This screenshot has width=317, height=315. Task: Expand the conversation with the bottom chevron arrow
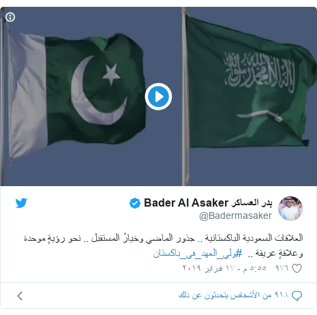[x=20, y=296]
